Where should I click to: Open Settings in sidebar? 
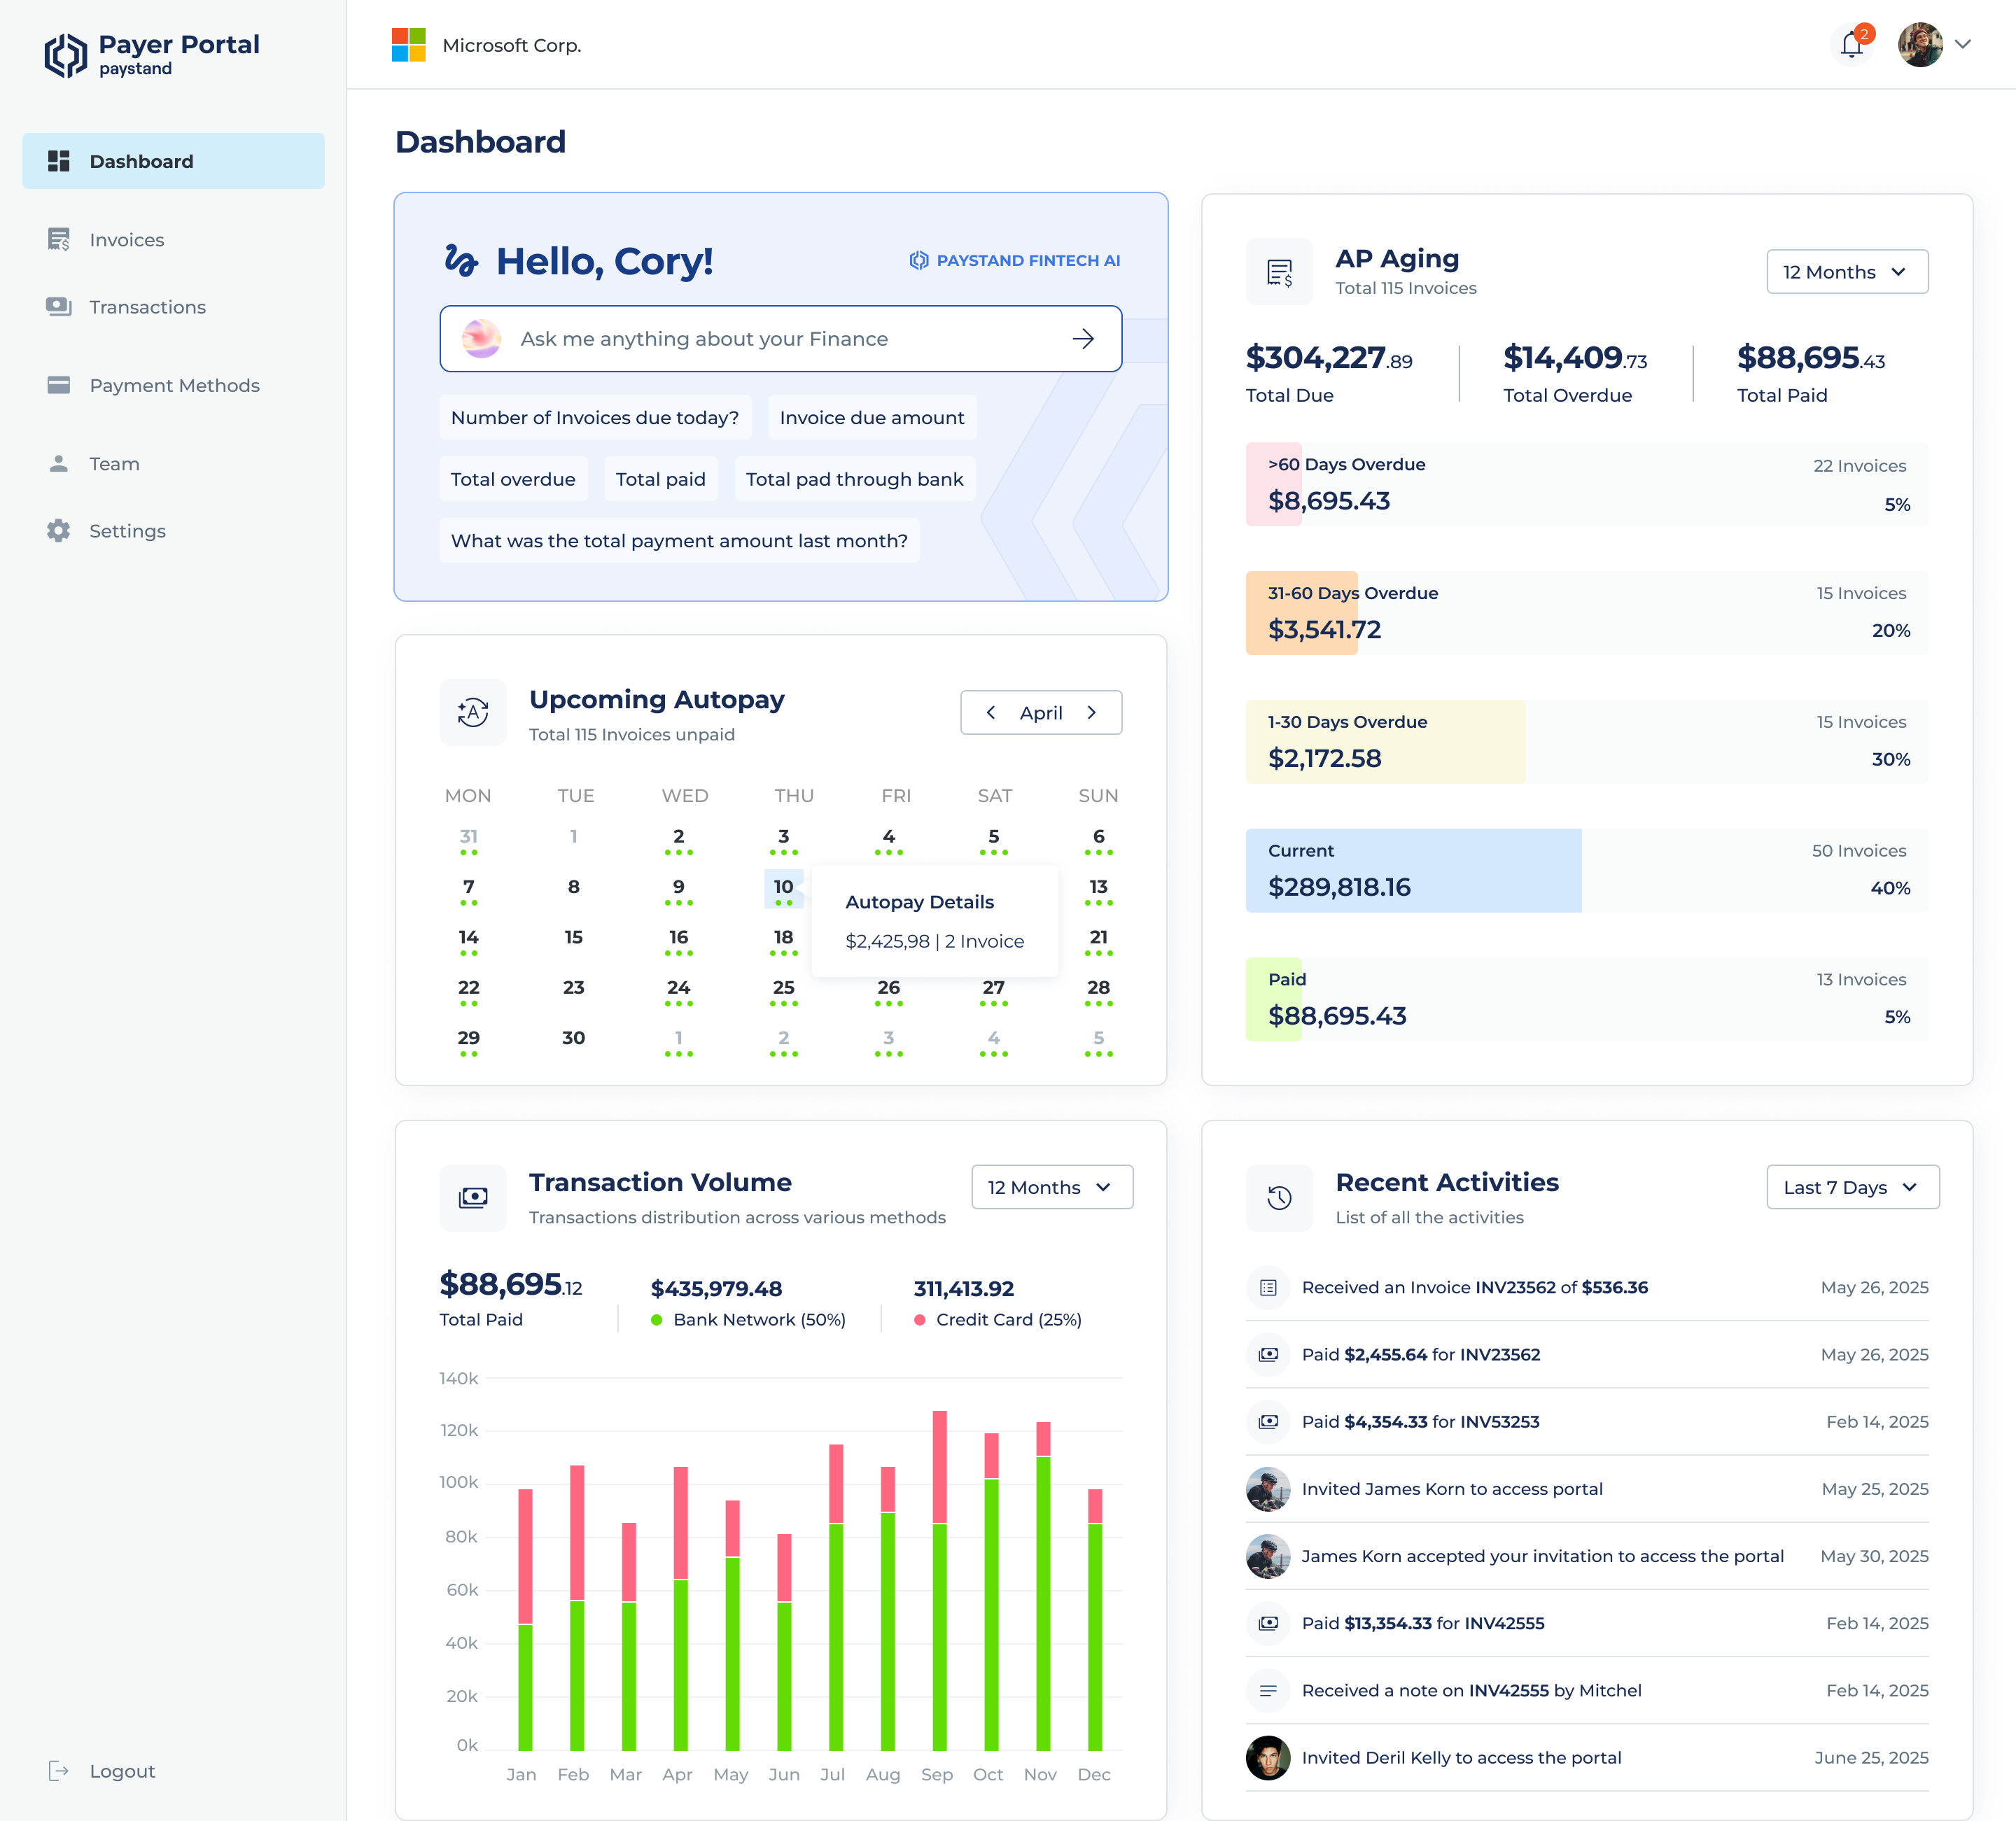[x=106, y=531]
